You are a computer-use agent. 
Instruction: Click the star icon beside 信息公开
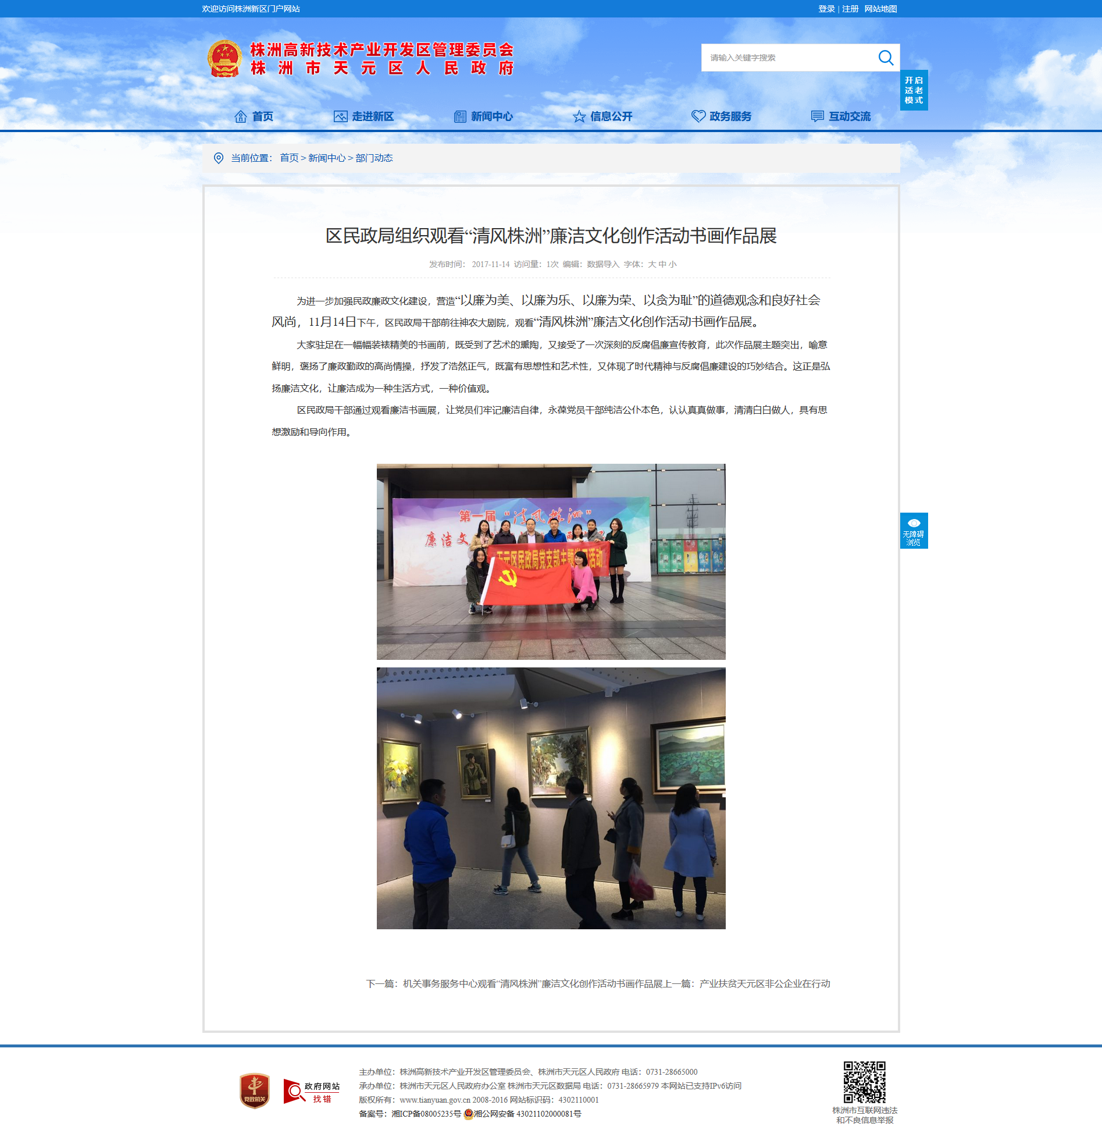(579, 116)
